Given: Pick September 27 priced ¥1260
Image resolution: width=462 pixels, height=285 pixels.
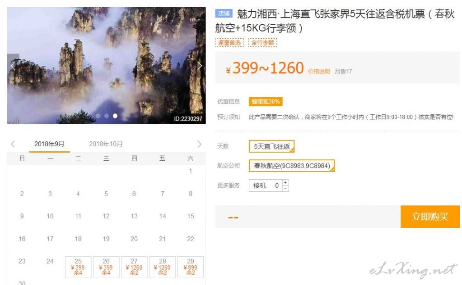Looking at the screenshot, I should point(134,267).
